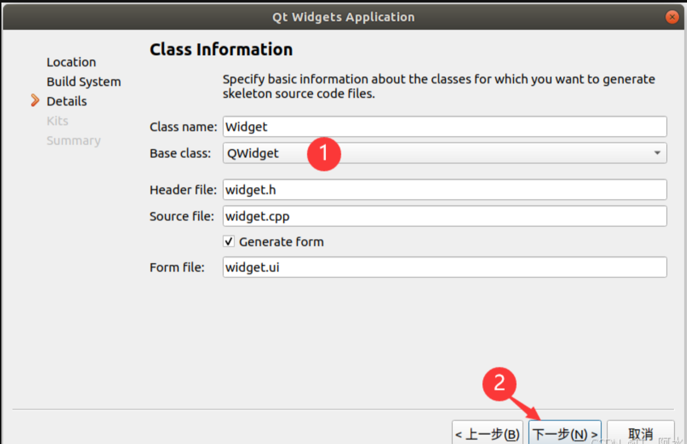Select the Location wizard step
687x444 pixels.
tap(71, 62)
